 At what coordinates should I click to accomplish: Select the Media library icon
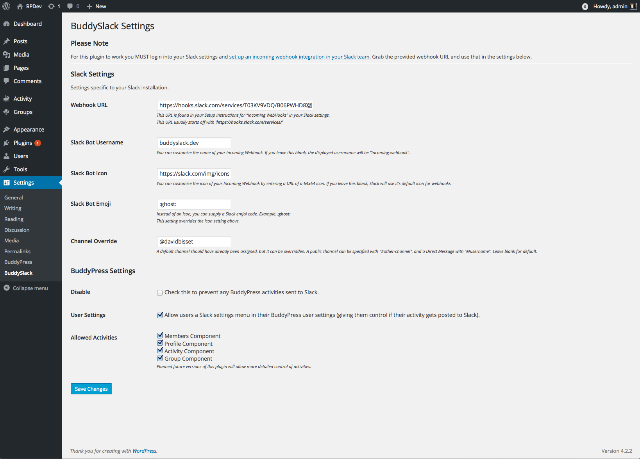coord(7,54)
